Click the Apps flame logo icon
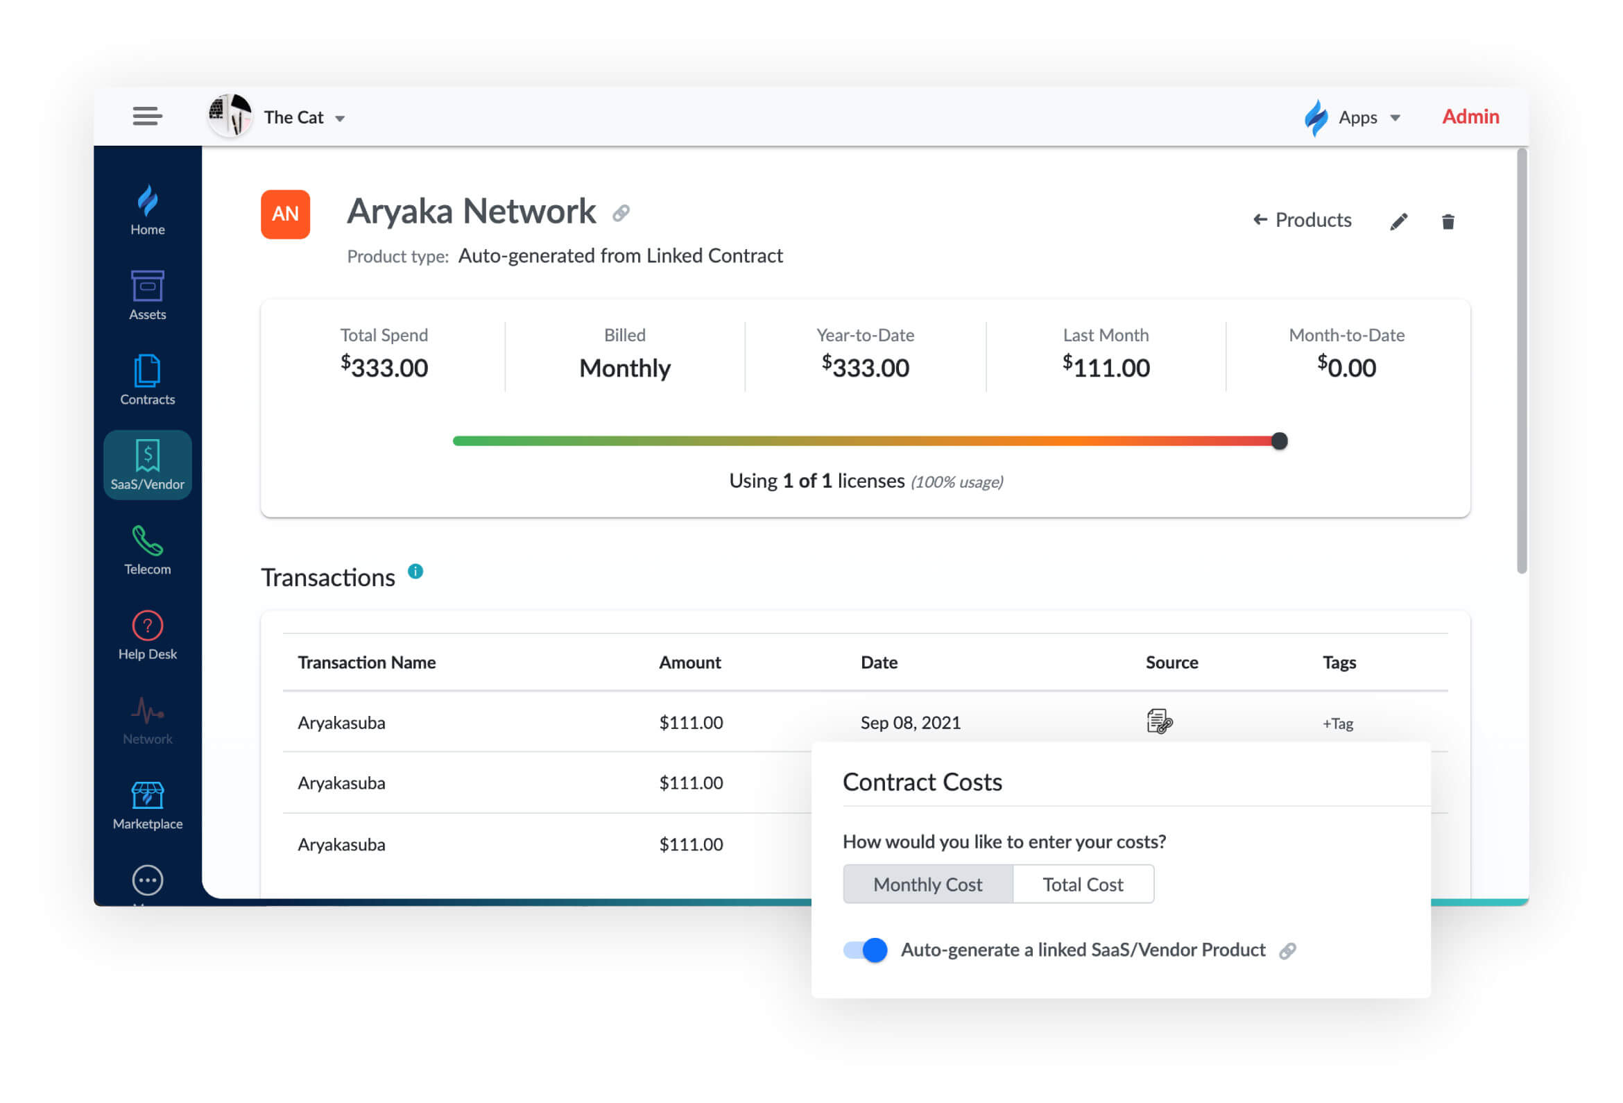This screenshot has height=1103, width=1623. (x=1316, y=117)
